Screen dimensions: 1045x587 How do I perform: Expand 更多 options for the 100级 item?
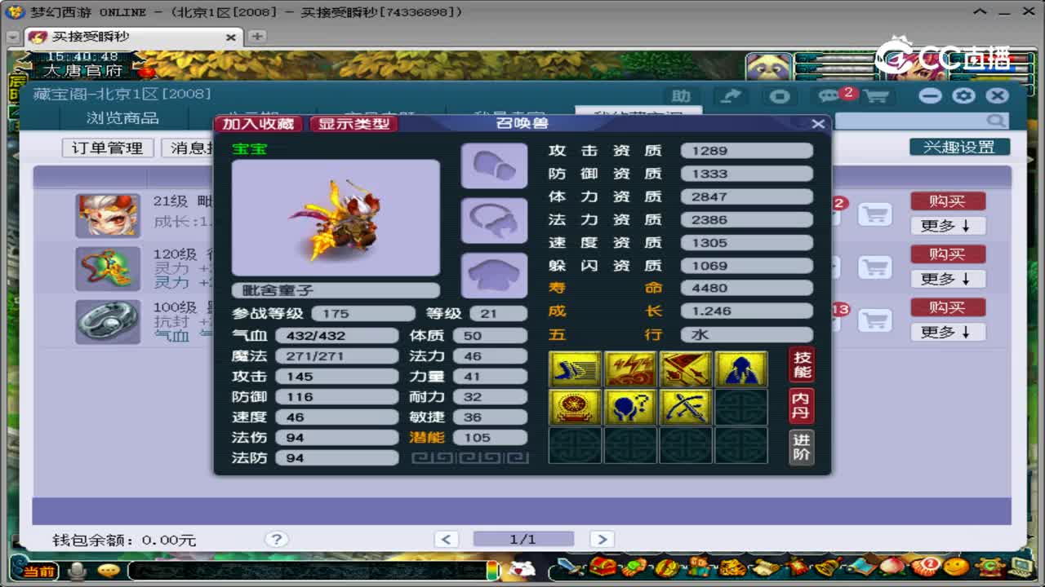[948, 332]
